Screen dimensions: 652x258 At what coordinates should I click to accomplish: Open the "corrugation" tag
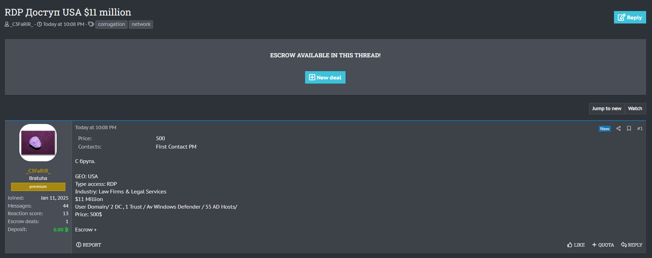tap(111, 24)
